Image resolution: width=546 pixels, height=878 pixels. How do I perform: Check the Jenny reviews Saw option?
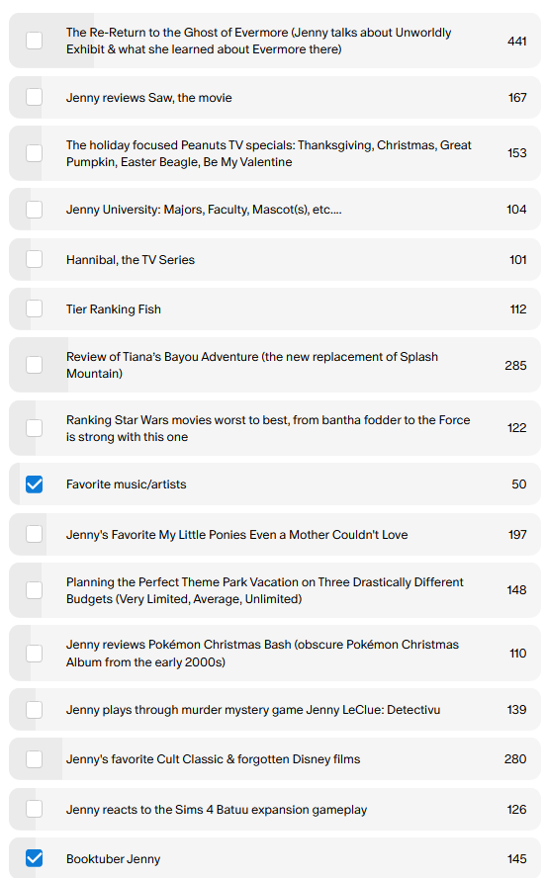pyautogui.click(x=35, y=97)
